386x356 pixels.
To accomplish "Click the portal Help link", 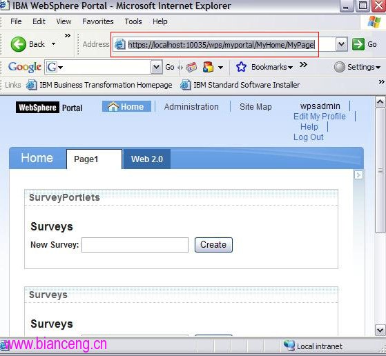I will [x=309, y=127].
